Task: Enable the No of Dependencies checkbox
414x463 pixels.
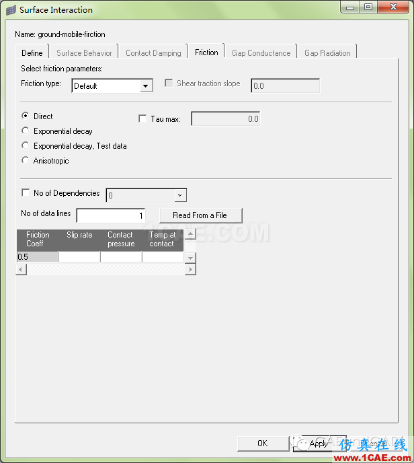Action: [x=26, y=193]
